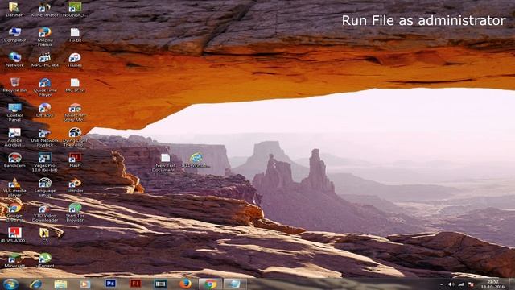Select the Dying Light The Following shortcut
This screenshot has width=515, height=290.
pos(75,138)
